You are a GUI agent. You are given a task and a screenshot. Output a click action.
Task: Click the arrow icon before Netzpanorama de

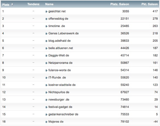(x=46, y=63)
